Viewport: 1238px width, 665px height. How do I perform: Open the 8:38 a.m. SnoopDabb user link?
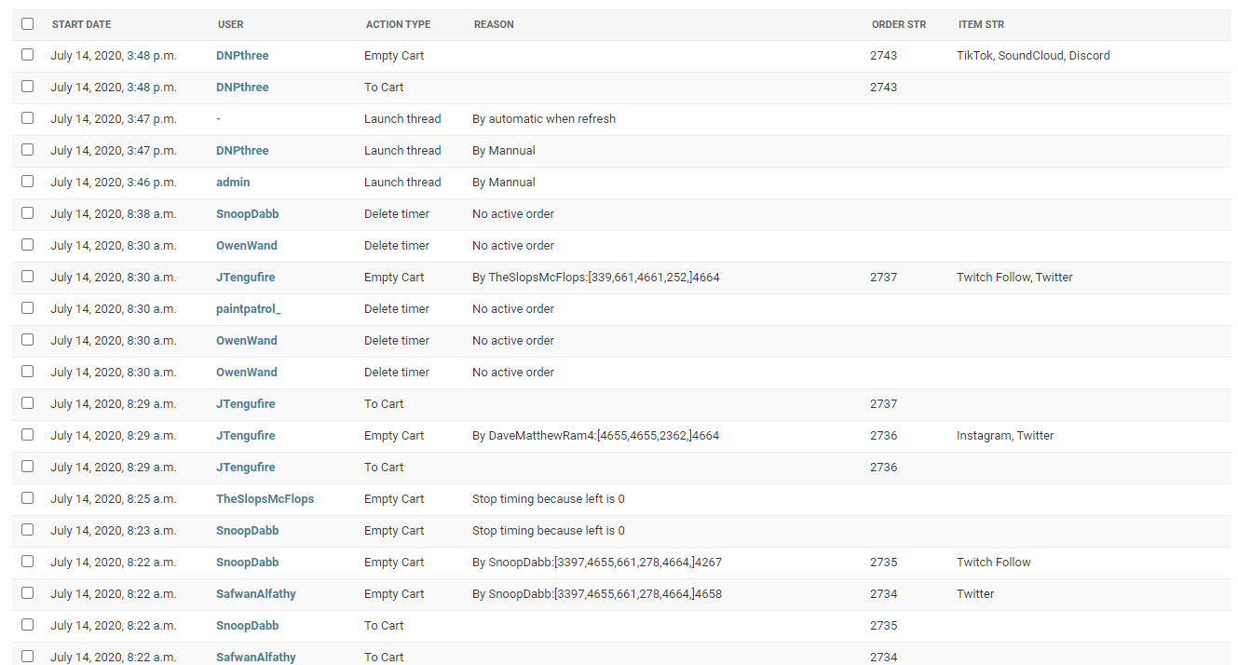point(247,213)
